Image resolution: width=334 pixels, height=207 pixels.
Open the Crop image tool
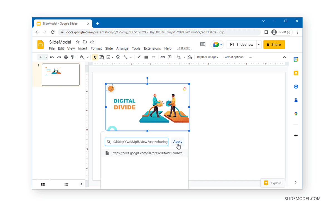point(179,57)
